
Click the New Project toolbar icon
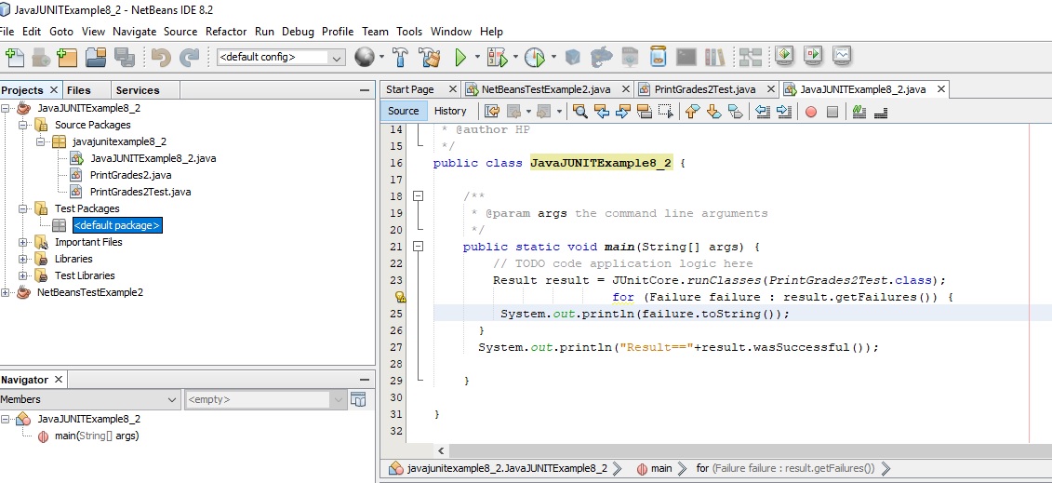(x=67, y=57)
